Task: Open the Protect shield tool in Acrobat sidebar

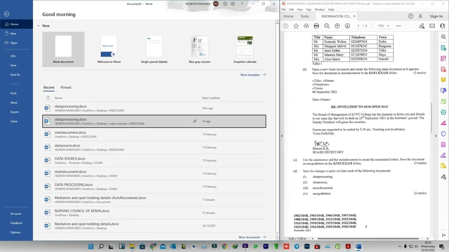Action: coord(443,134)
